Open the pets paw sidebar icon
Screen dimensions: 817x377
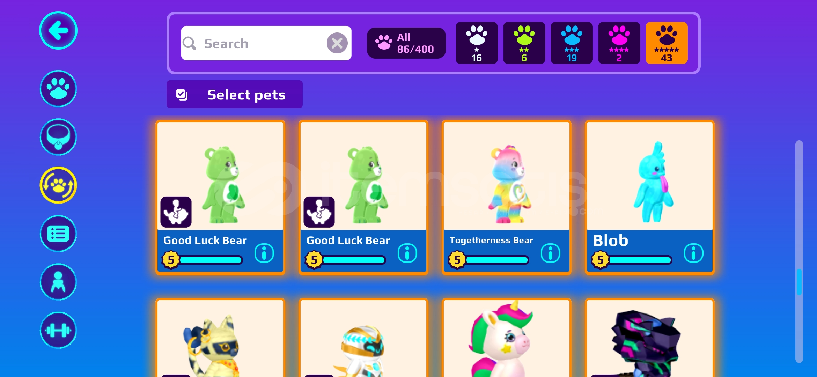[x=58, y=89]
